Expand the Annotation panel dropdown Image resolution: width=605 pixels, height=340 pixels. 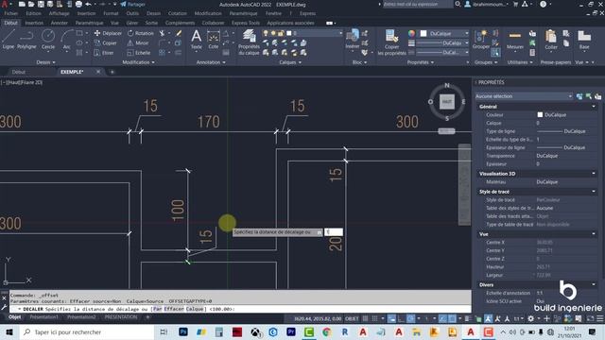pyautogui.click(x=211, y=62)
